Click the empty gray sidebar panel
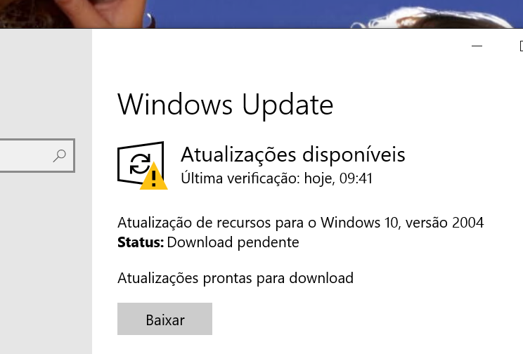 point(46,260)
